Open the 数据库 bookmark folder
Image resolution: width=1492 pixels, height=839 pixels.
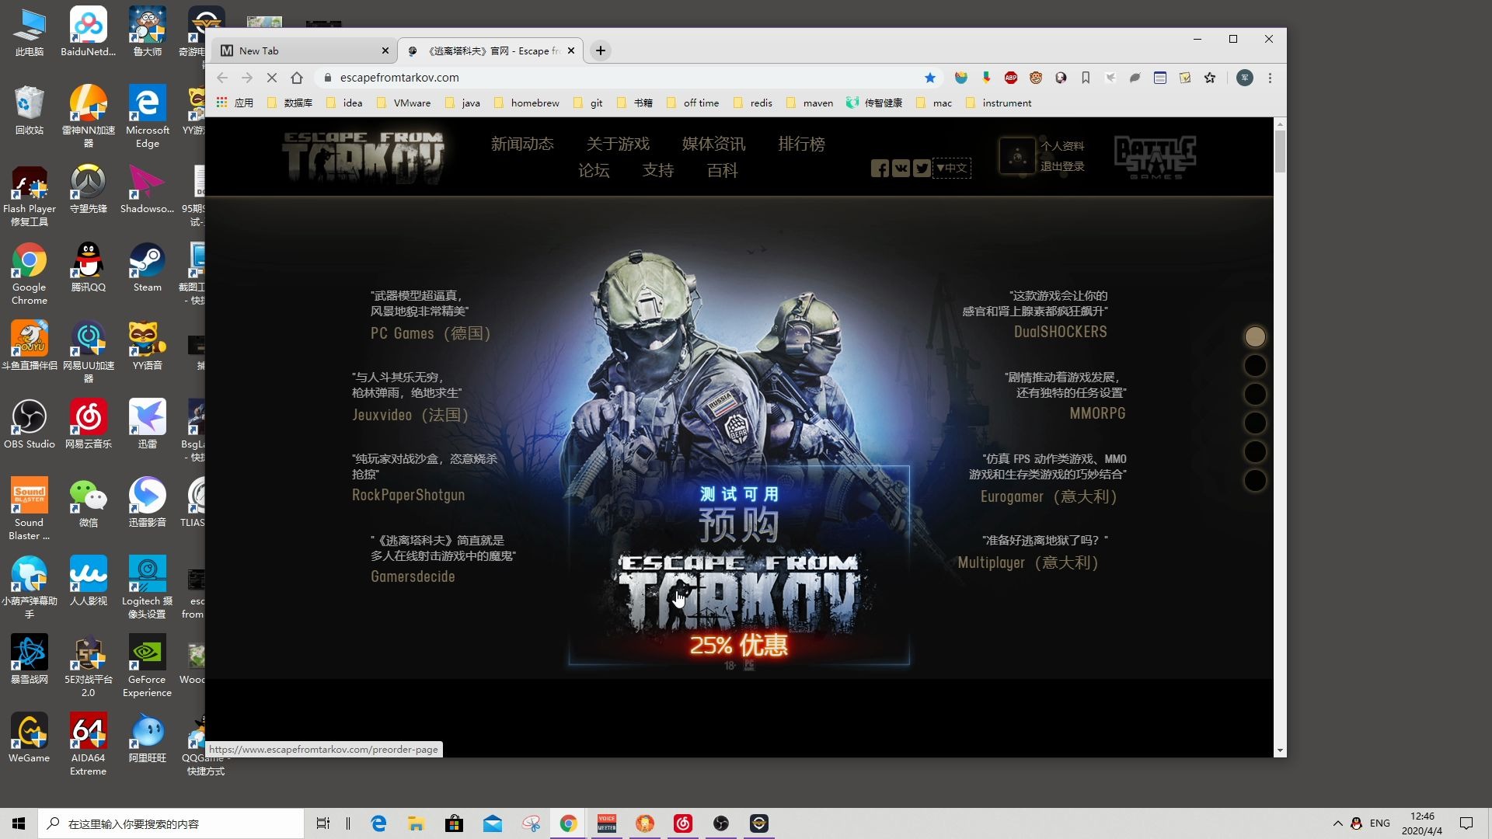290,103
